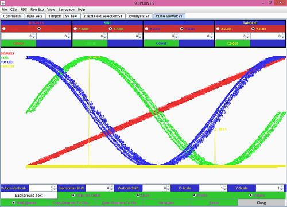Toggle the Lines radio option
The height and width of the screenshot is (207, 287).
[x=138, y=196]
